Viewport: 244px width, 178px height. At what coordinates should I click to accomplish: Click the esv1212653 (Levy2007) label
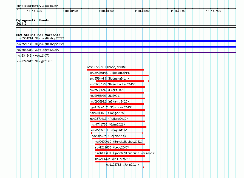(112, 147)
